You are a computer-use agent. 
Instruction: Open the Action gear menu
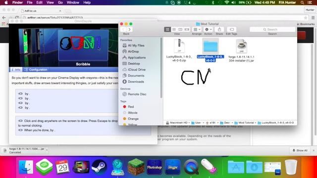point(208,30)
